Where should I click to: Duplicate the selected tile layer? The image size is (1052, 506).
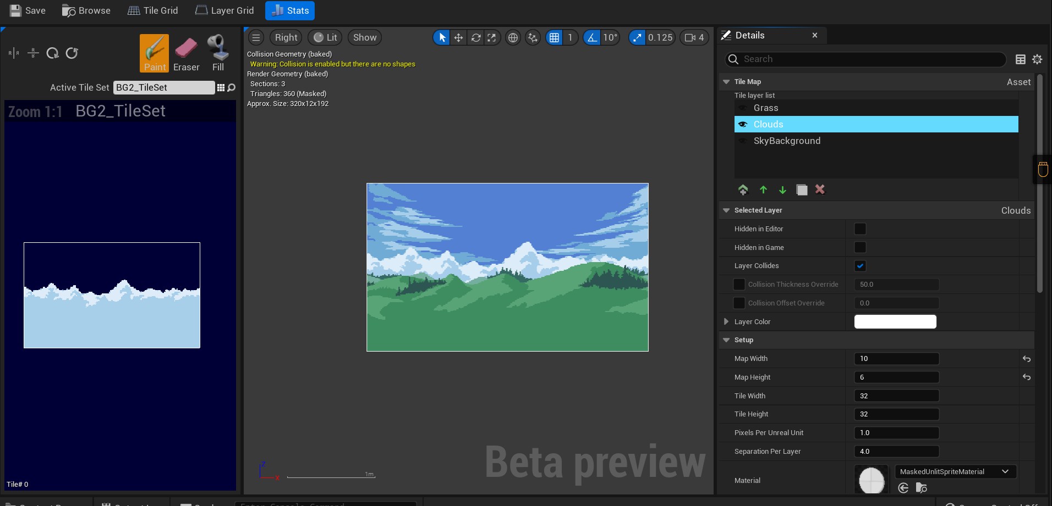point(802,190)
